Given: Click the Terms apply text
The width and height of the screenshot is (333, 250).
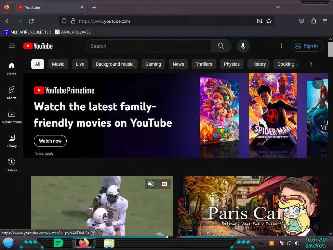Looking at the screenshot, I should [x=44, y=154].
